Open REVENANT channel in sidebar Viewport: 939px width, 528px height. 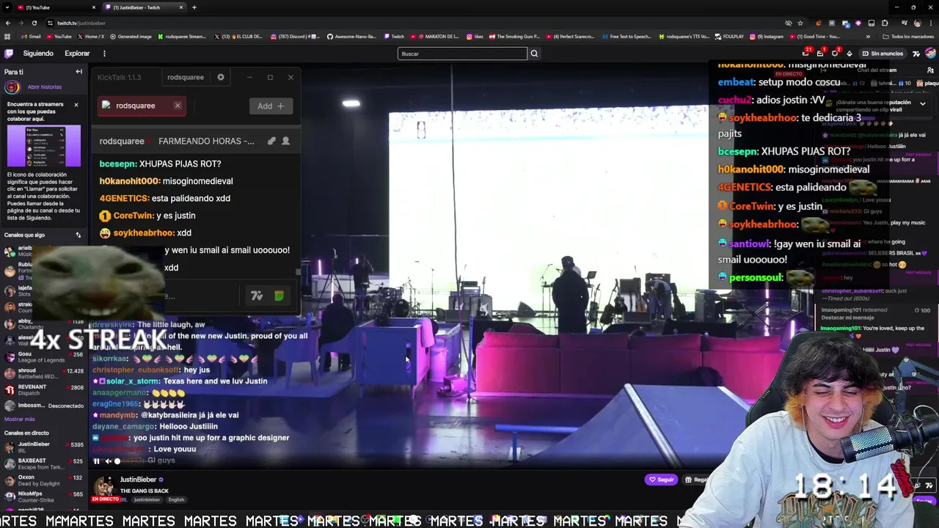click(x=44, y=389)
